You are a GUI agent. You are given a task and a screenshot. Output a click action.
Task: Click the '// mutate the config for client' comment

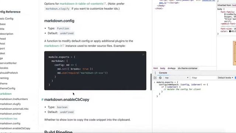[x=182, y=89]
